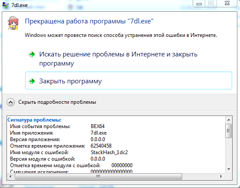
Task: Click the BEX64 event name value
Action: pyautogui.click(x=98, y=126)
